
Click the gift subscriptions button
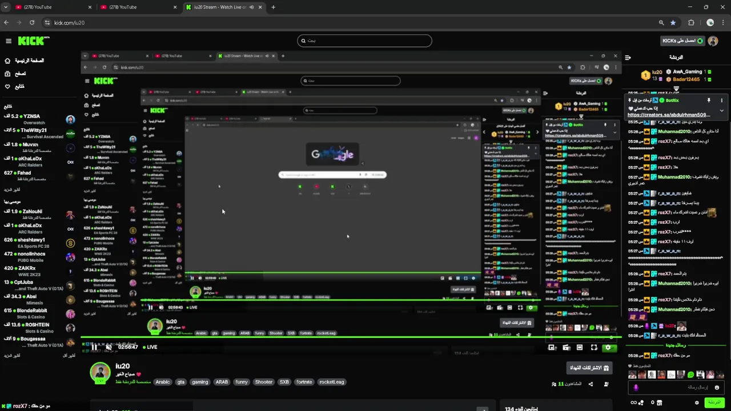(591, 368)
